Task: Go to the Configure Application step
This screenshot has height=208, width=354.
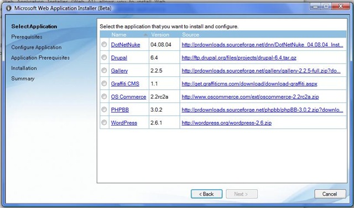Action: pyautogui.click(x=37, y=47)
